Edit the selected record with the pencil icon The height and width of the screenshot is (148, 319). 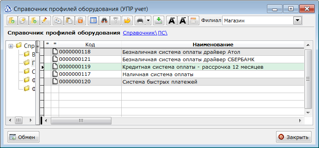[x=45, y=20]
